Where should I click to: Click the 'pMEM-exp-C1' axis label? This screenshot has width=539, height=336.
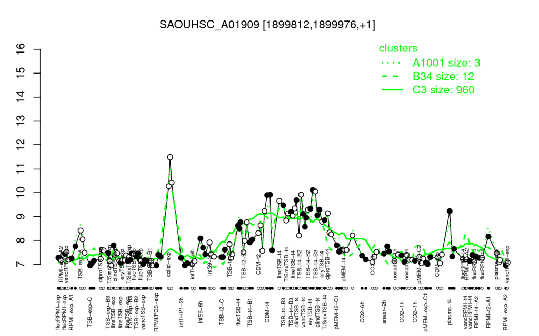point(426,312)
